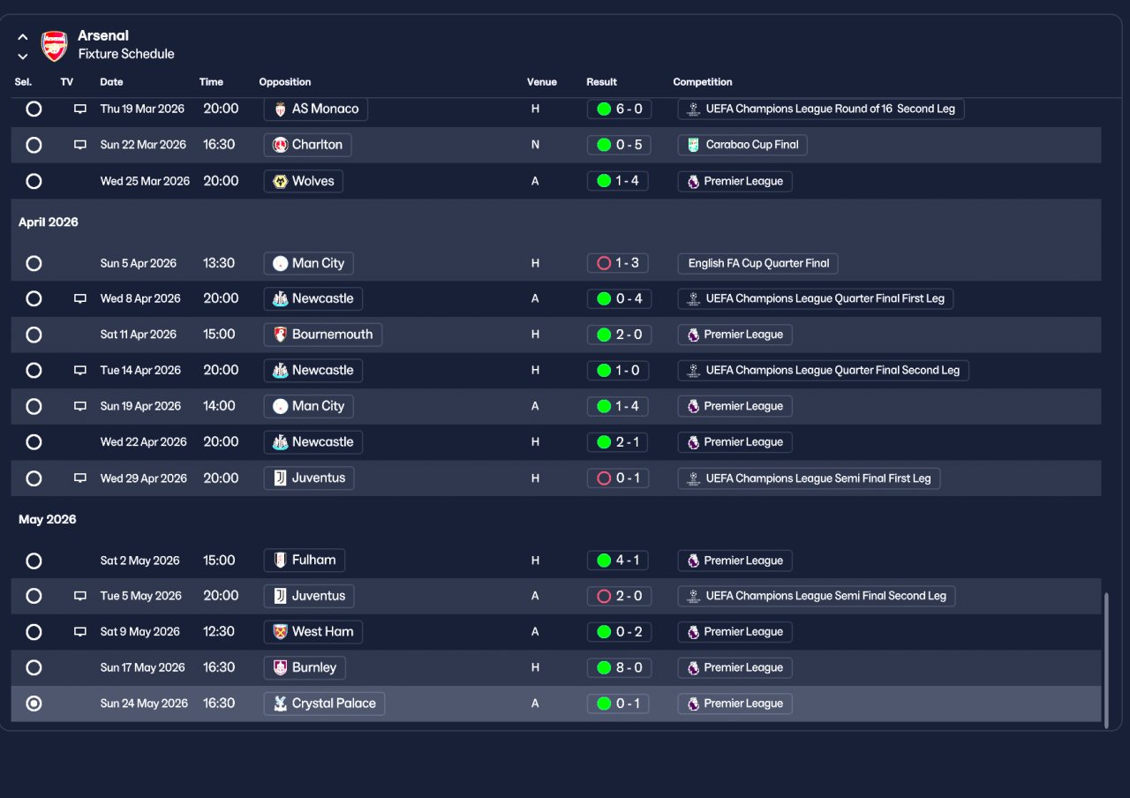The height and width of the screenshot is (798, 1130).
Task: Select the Charlton fixture radio button
Action: pyautogui.click(x=34, y=145)
